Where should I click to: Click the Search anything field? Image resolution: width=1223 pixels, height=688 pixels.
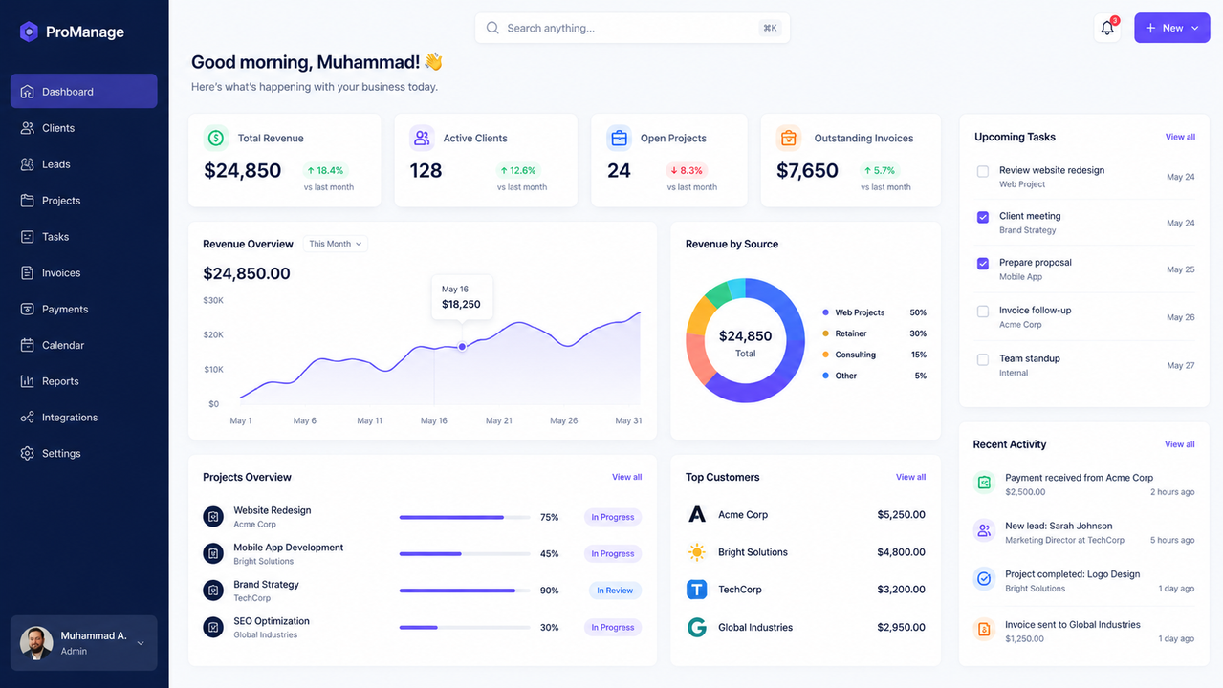(x=632, y=28)
